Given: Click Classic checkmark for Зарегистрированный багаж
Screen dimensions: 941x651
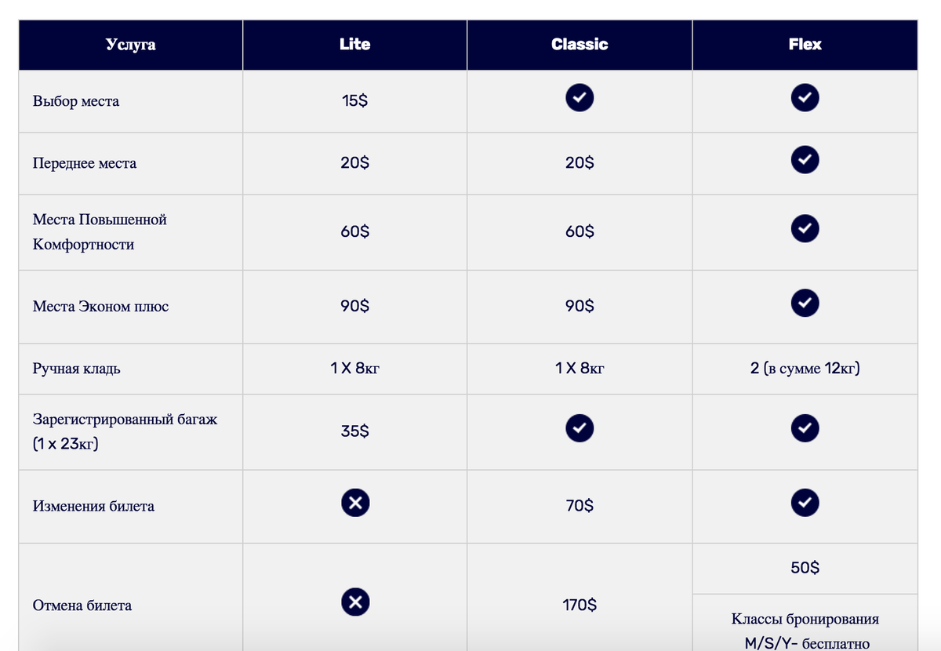Looking at the screenshot, I should coord(579,427).
